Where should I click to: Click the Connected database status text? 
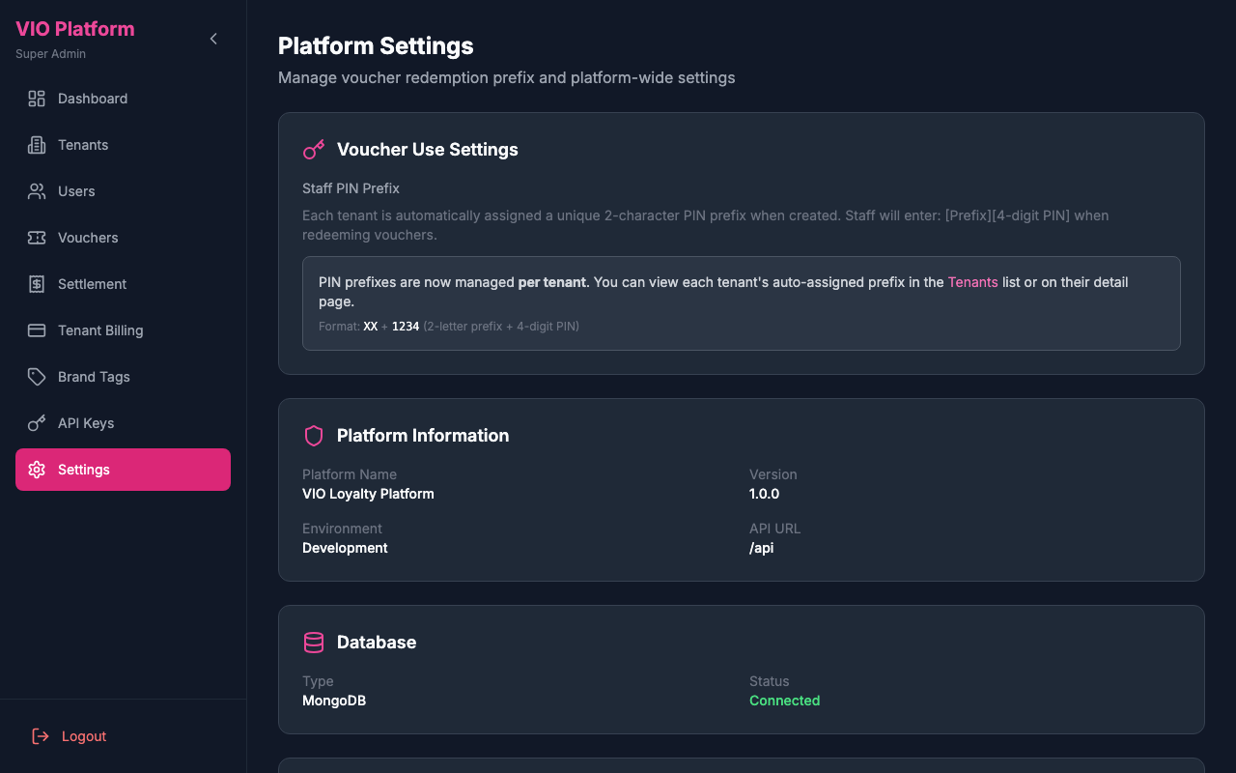pyautogui.click(x=784, y=700)
